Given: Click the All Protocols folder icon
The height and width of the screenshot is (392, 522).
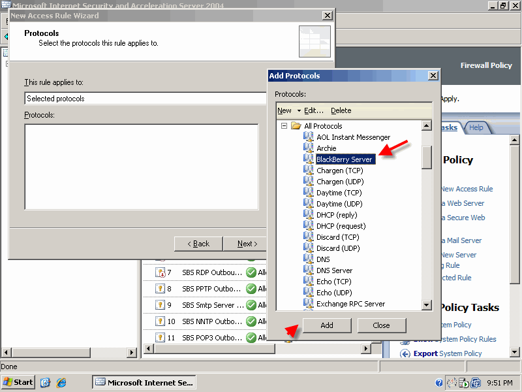Looking at the screenshot, I should (296, 125).
